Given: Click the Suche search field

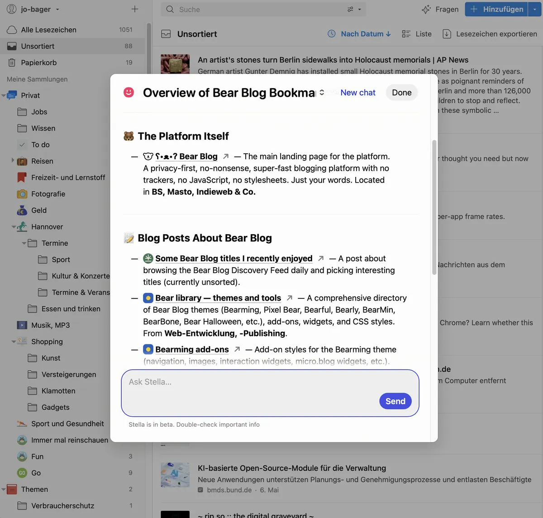Looking at the screenshot, I should [263, 9].
